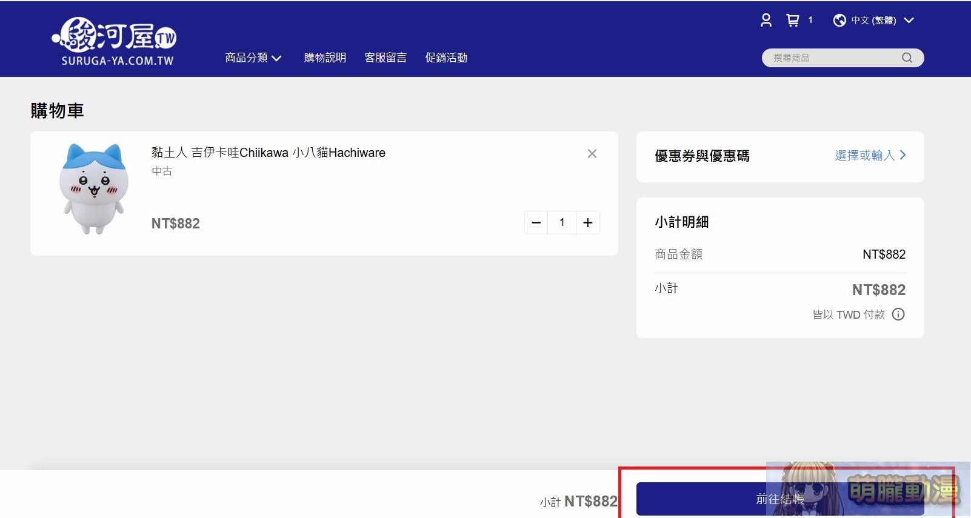
Task: Increase Hachiware quantity with plus button
Action: click(x=588, y=222)
